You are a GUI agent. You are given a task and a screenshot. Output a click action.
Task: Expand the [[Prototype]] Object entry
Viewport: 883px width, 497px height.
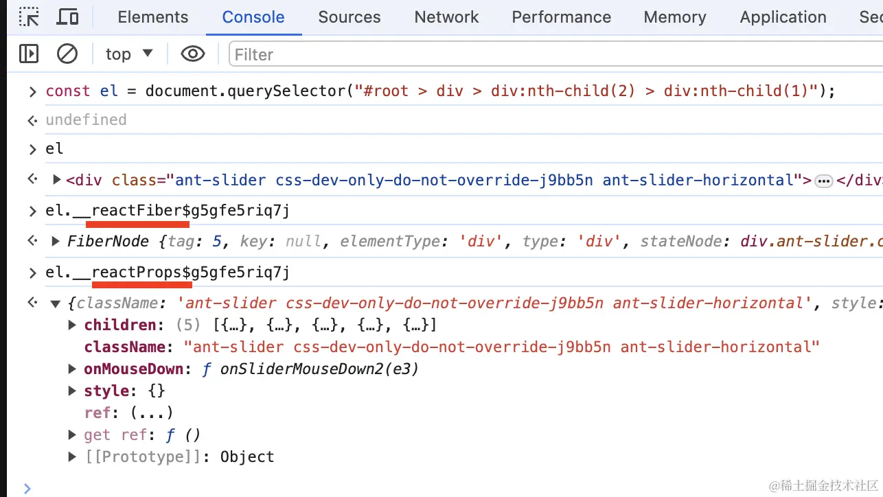coord(72,456)
